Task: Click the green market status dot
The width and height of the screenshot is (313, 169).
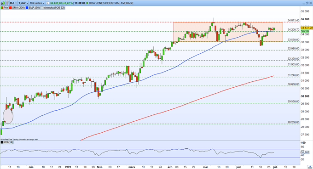Action: pyautogui.click(x=87, y=3)
